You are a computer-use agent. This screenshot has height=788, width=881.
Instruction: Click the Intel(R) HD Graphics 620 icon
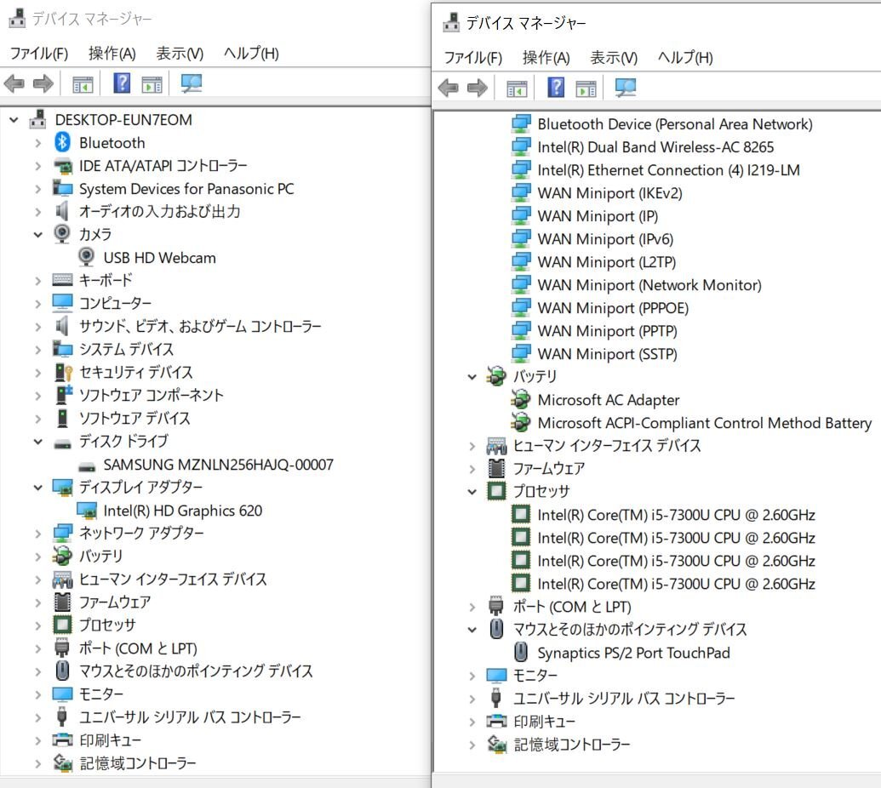87,511
